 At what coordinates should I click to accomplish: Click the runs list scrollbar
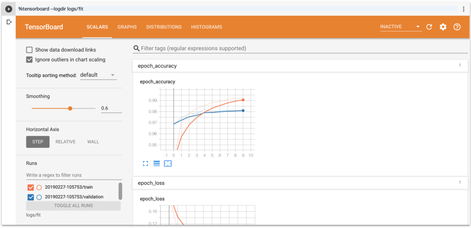120,191
